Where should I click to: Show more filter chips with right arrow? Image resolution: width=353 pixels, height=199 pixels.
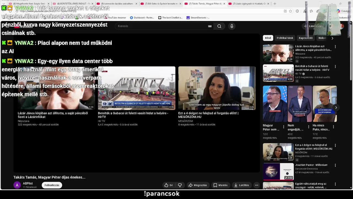tap(332, 38)
